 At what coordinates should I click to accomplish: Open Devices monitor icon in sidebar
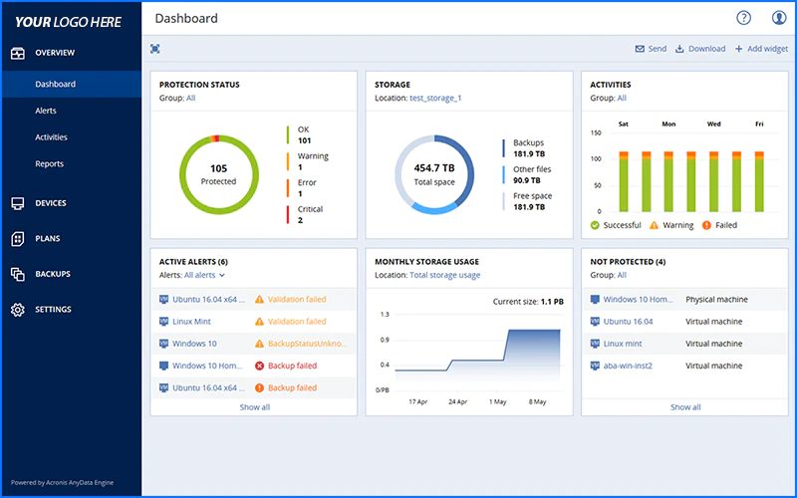point(18,203)
